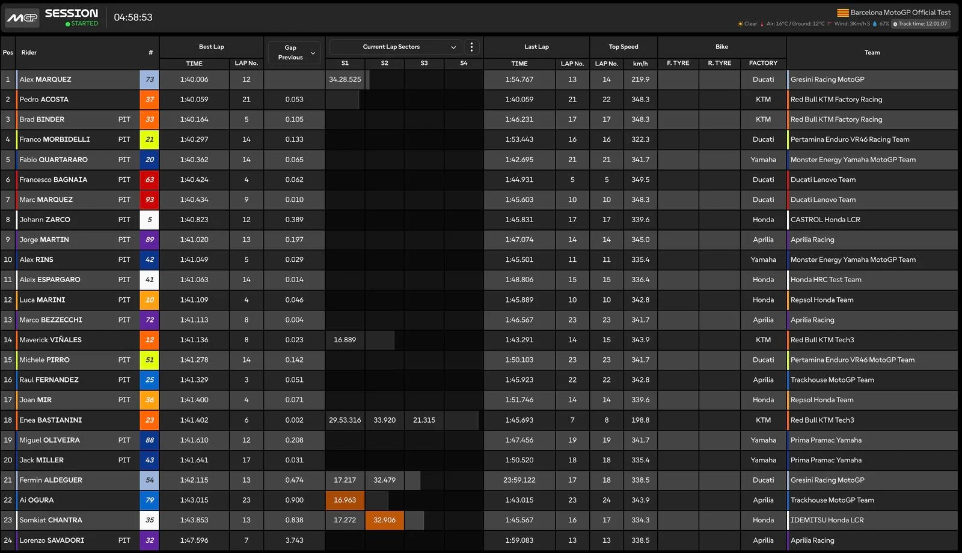Click the Catalan flag icon
Image resolution: width=962 pixels, height=553 pixels.
843,13
